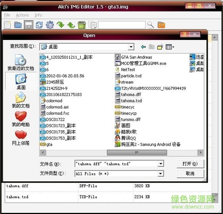Click the green recycle bin delete icon
Viewport: 223px width, 214px height.
(x=82, y=25)
